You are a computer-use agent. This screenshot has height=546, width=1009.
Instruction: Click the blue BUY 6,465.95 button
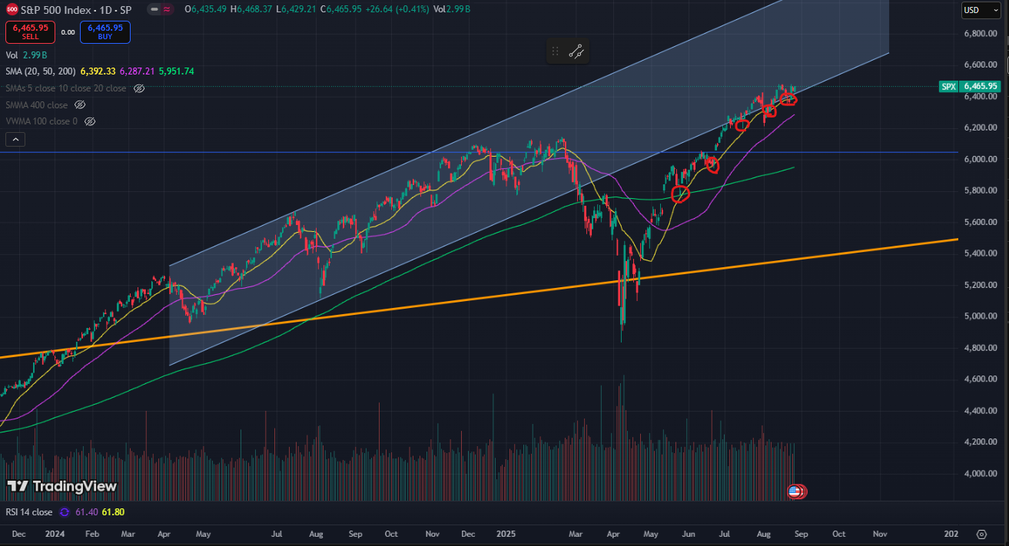pyautogui.click(x=105, y=31)
